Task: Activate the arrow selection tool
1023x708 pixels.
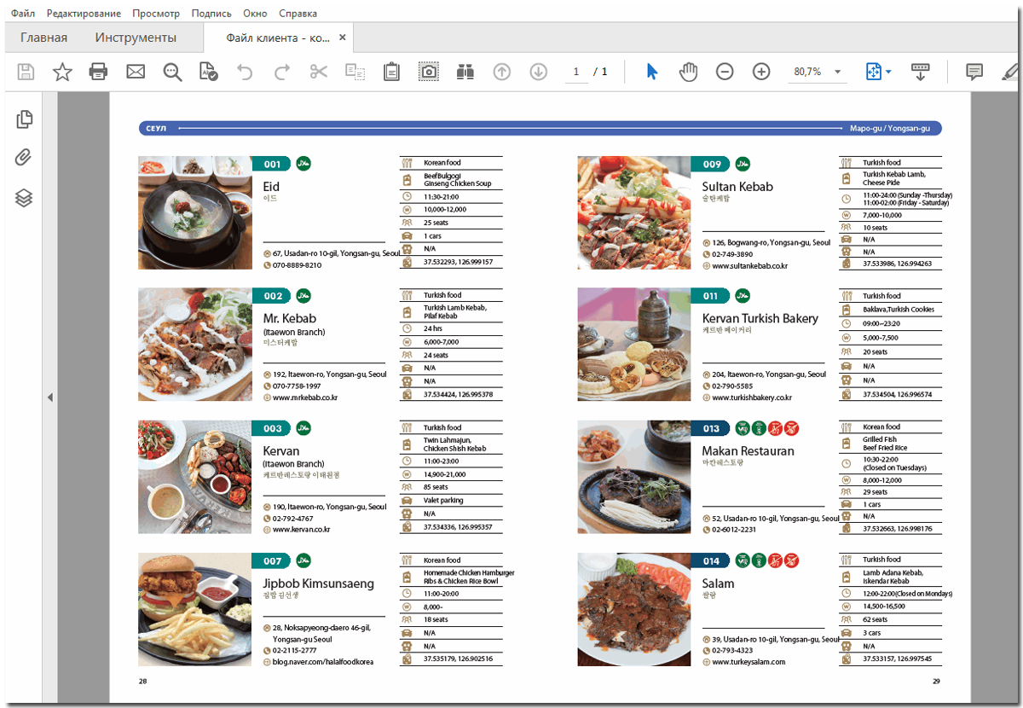Action: coord(652,72)
